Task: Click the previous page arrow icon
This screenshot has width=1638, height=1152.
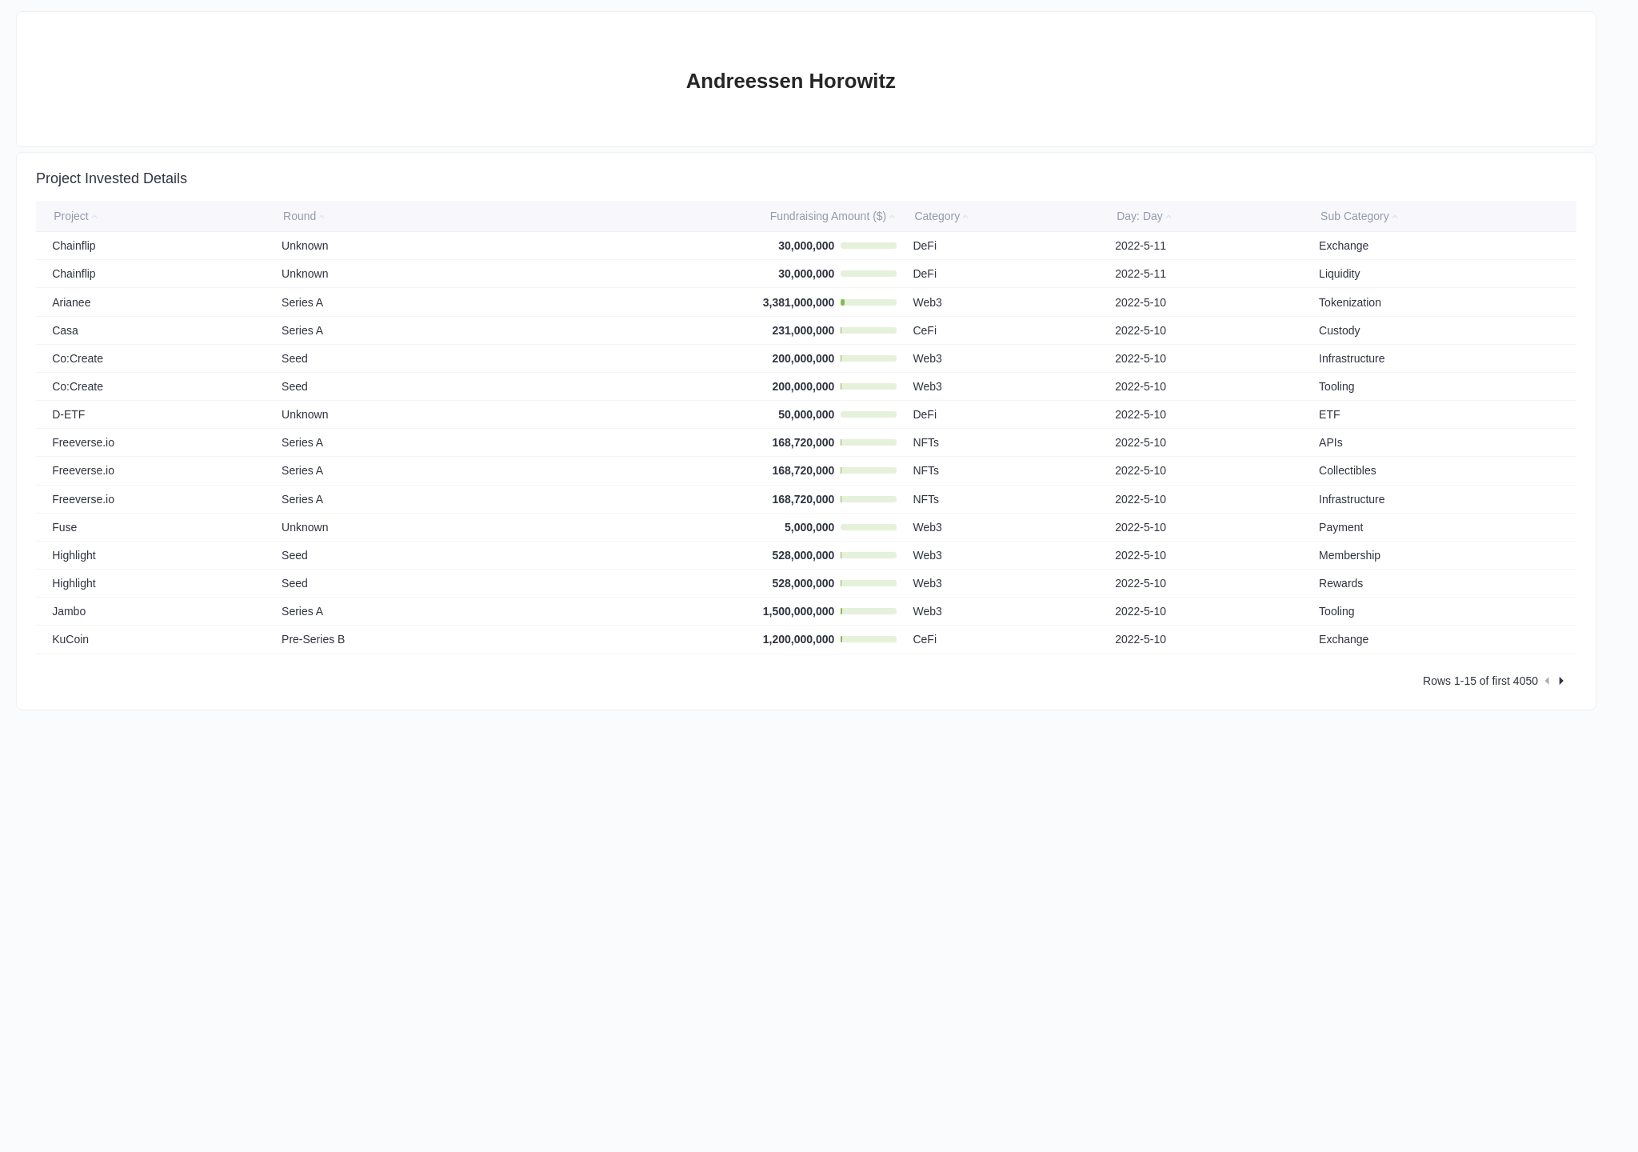Action: [x=1547, y=680]
